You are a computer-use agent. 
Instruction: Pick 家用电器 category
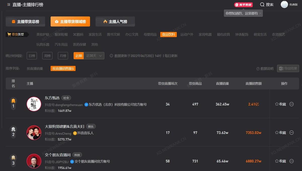click(x=205, y=35)
